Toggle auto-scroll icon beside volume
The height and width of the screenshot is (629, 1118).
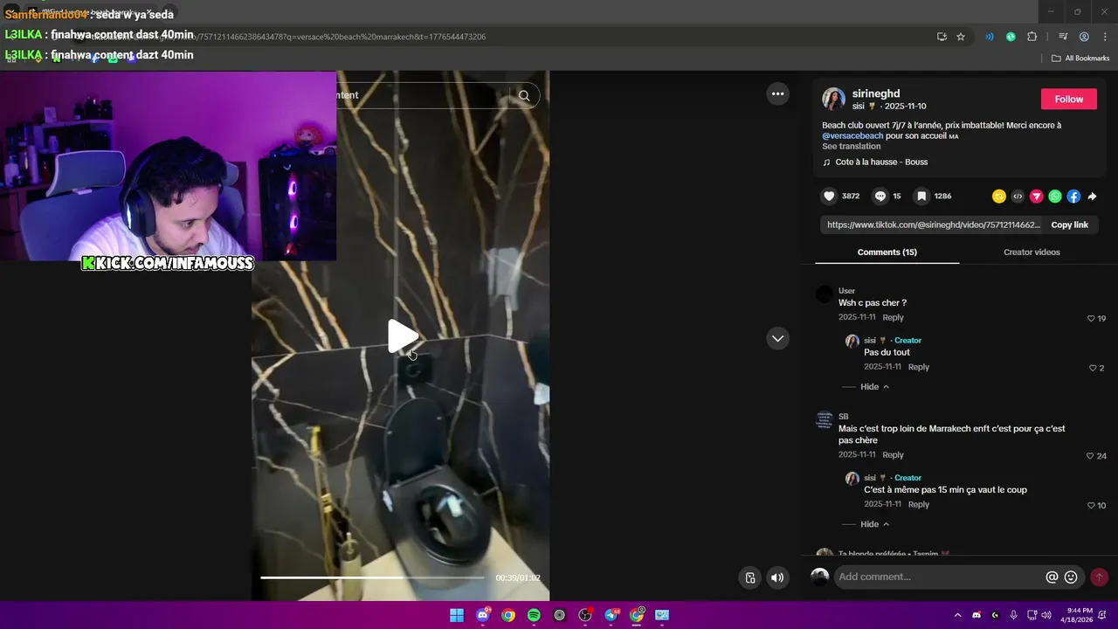click(750, 577)
